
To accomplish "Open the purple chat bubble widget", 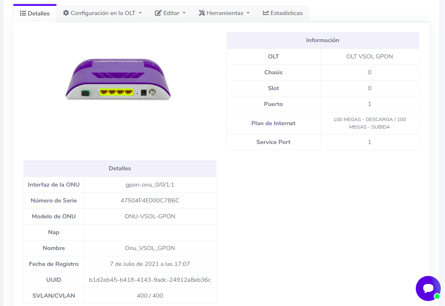I will (x=428, y=288).
